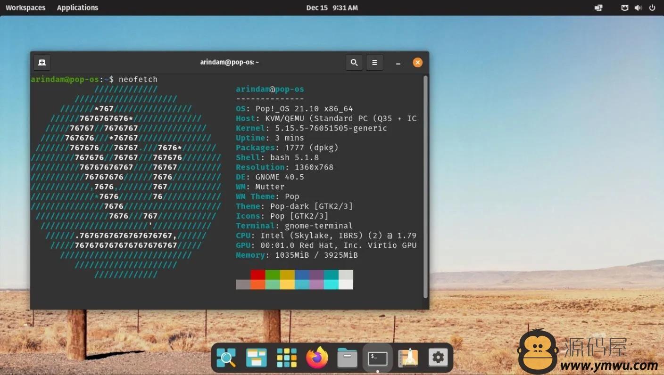Click the 'Theme: Pop-dark [GTK2/3]' line
Screen dimensions: 664x375
(294, 206)
